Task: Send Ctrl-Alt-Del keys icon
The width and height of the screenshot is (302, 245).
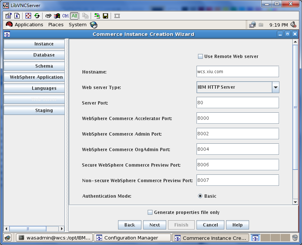Action: [x=48, y=16]
